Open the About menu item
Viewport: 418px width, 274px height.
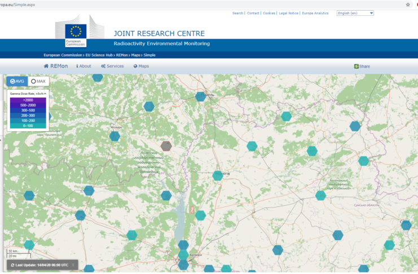click(x=83, y=66)
